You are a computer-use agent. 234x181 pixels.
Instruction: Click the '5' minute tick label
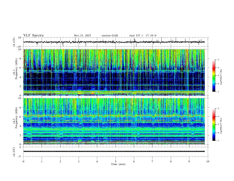coord(116,161)
